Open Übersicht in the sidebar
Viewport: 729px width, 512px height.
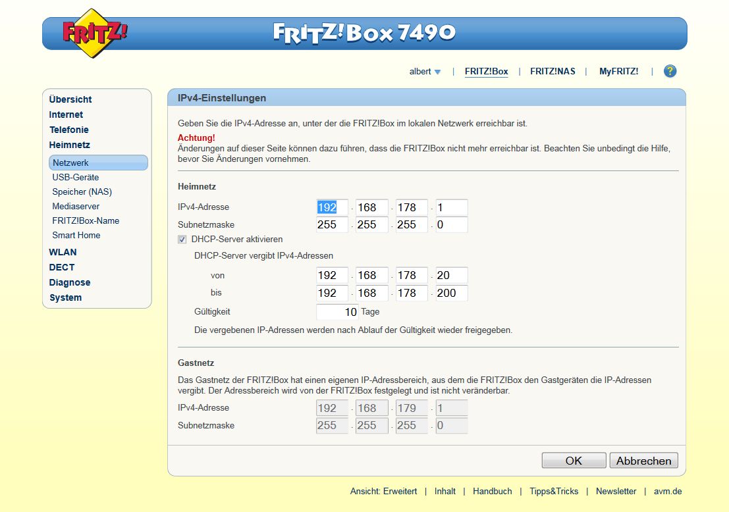tap(70, 99)
